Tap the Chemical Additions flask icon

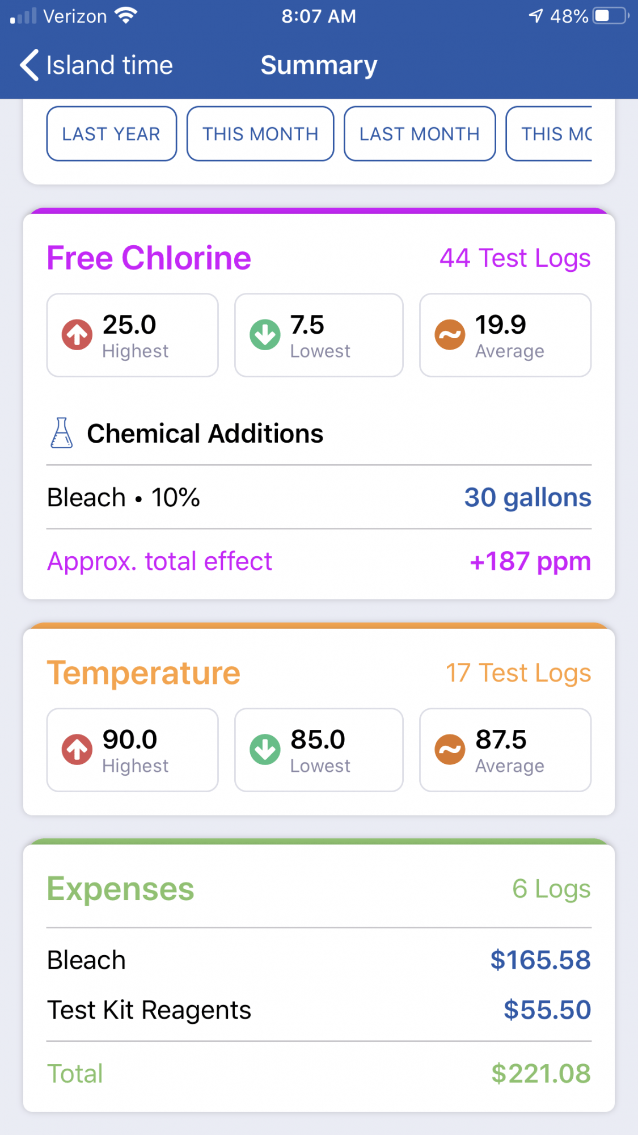tap(61, 433)
